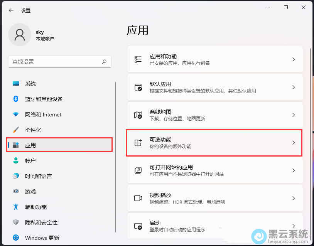
Task: Go to 辅助功能 in the sidebar
Action: [x=36, y=207]
